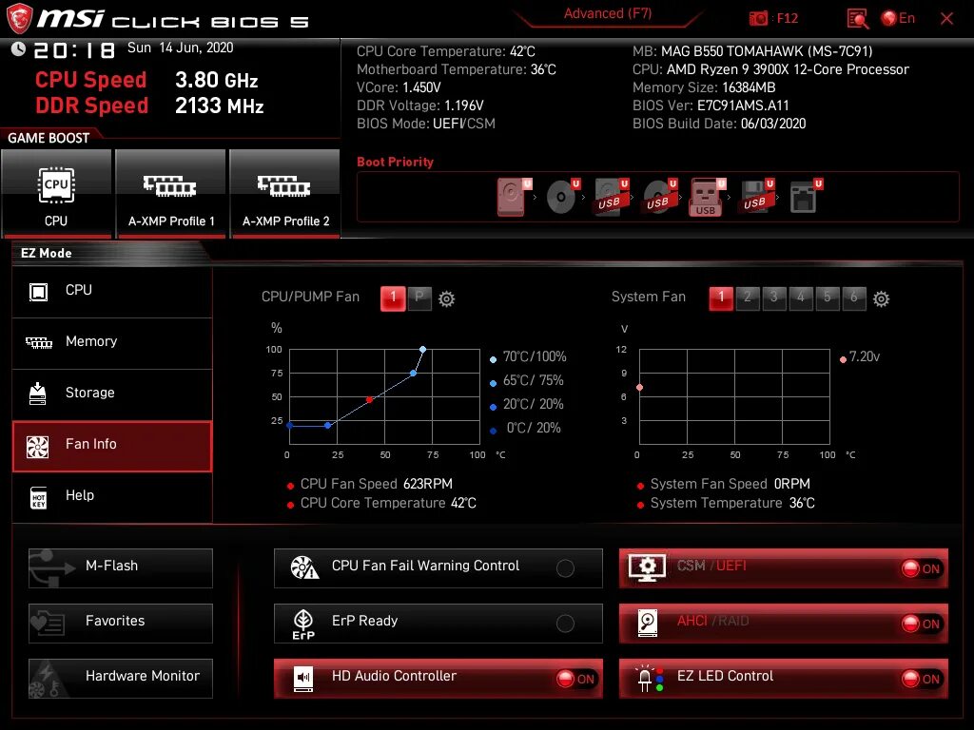Click the EZ LED lamp icon
This screenshot has width=974, height=730.
(x=649, y=679)
